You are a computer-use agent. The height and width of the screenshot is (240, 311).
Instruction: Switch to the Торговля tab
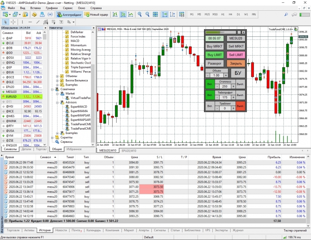coord(13,230)
